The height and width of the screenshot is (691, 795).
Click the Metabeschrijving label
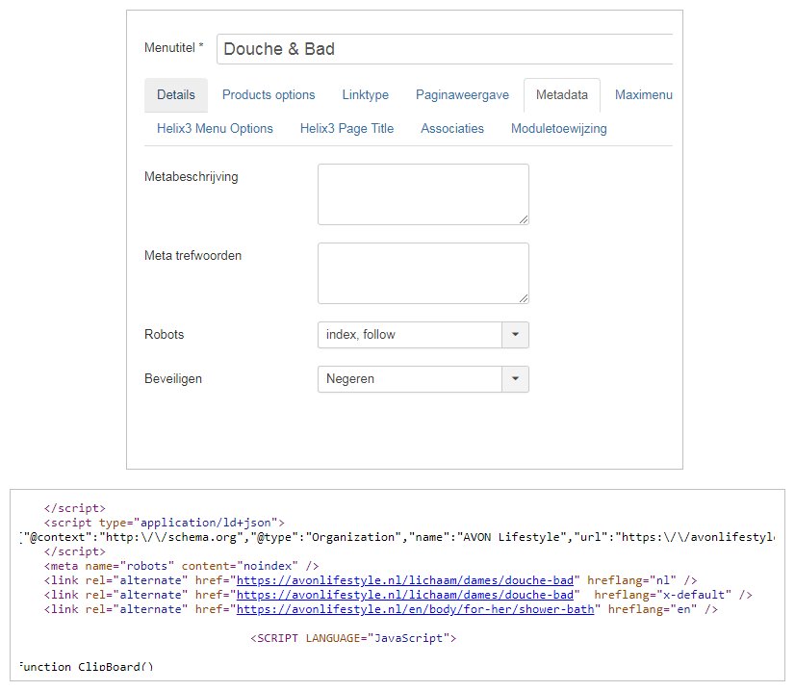tap(192, 177)
